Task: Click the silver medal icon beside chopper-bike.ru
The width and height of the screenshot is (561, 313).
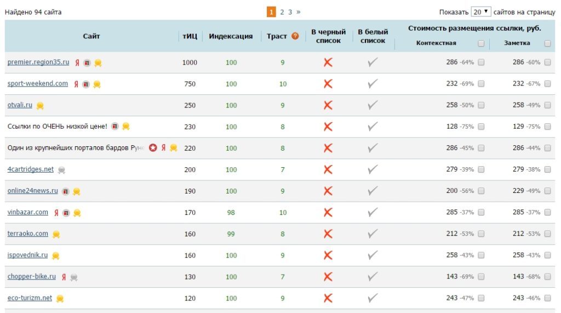Action: (74, 277)
